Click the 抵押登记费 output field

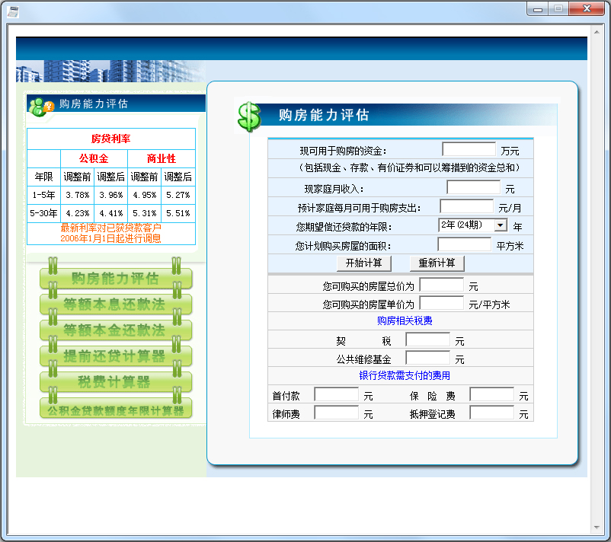point(491,413)
